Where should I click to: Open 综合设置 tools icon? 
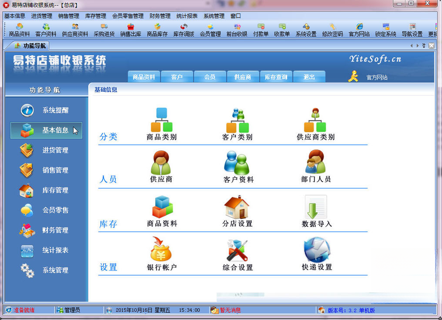click(238, 255)
